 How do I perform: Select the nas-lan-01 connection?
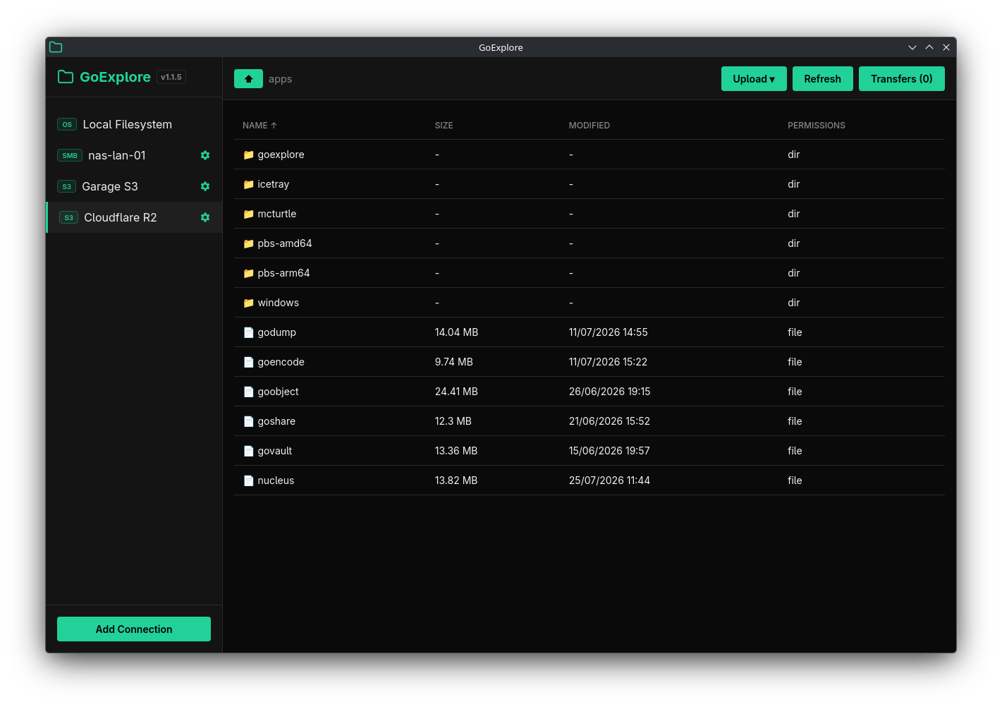[x=134, y=155]
